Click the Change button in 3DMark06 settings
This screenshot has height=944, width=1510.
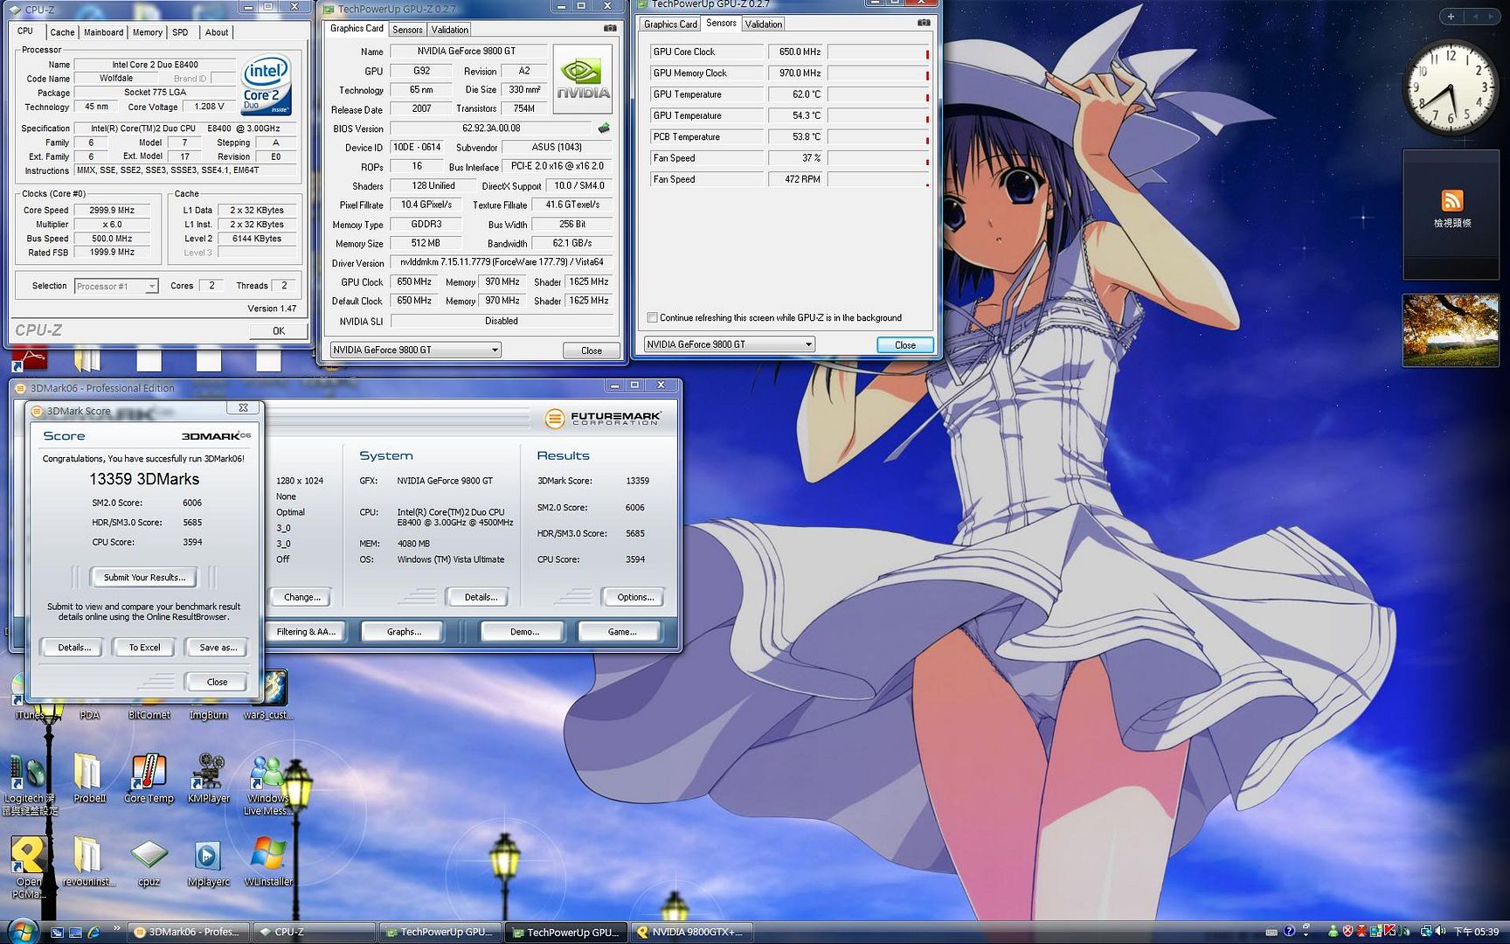(x=301, y=597)
